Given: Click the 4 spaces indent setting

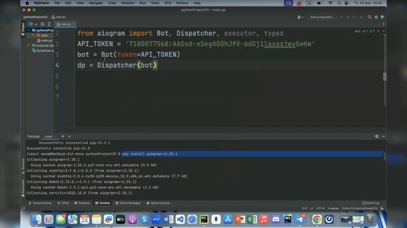Looking at the screenshot, I should tap(333, 208).
